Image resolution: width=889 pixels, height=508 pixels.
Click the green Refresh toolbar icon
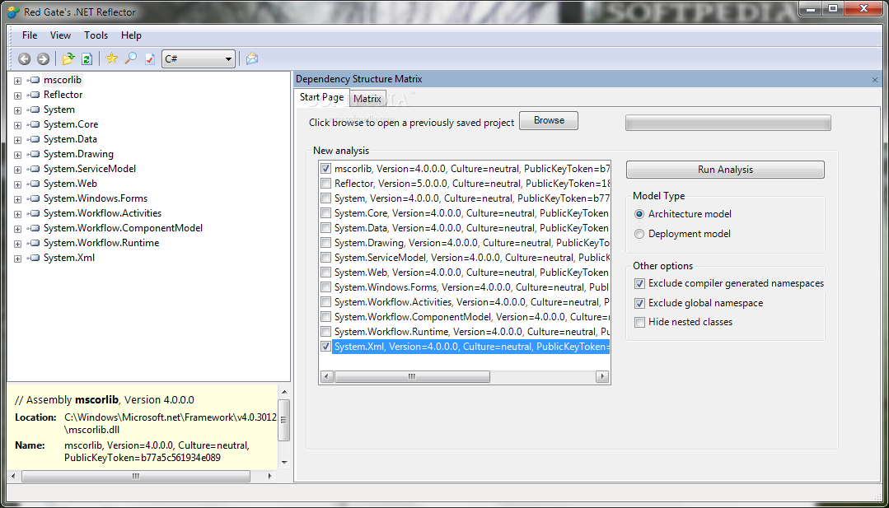pos(87,59)
